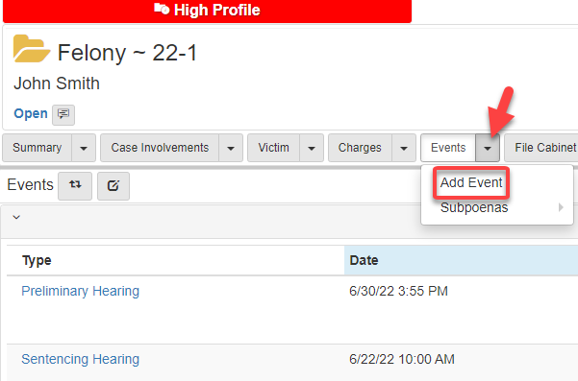Screen dimensions: 578x381
Task: Click the High Profile red banner
Action: [x=207, y=11]
